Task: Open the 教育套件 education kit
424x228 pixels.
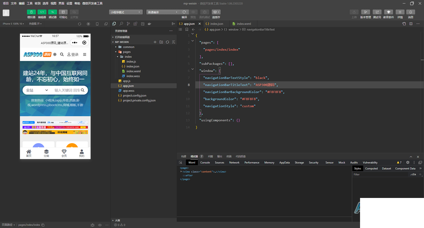Action: click(x=389, y=12)
